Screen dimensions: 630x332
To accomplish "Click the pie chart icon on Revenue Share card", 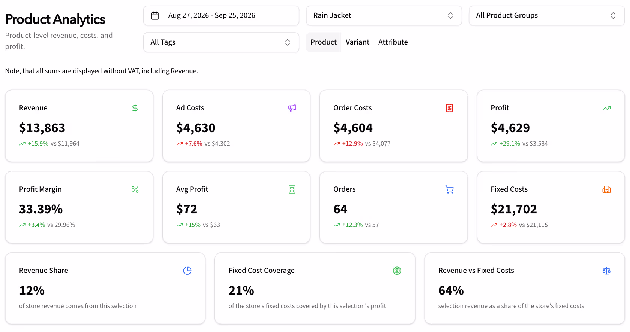I will [x=187, y=271].
